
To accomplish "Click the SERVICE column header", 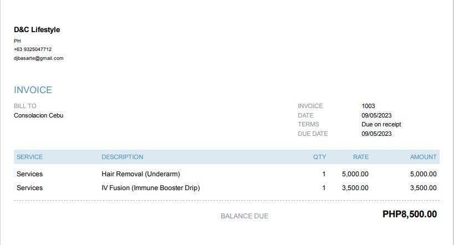I will (x=29, y=157).
